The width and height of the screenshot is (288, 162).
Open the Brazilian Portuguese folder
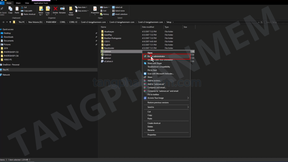[112, 38]
